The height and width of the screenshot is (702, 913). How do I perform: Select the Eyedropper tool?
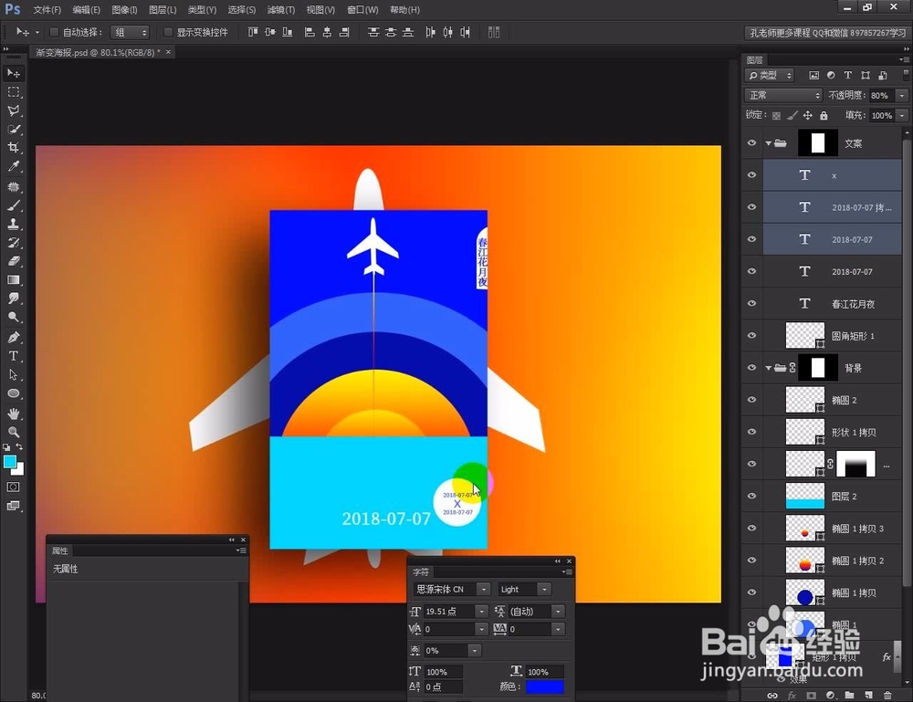[13, 165]
